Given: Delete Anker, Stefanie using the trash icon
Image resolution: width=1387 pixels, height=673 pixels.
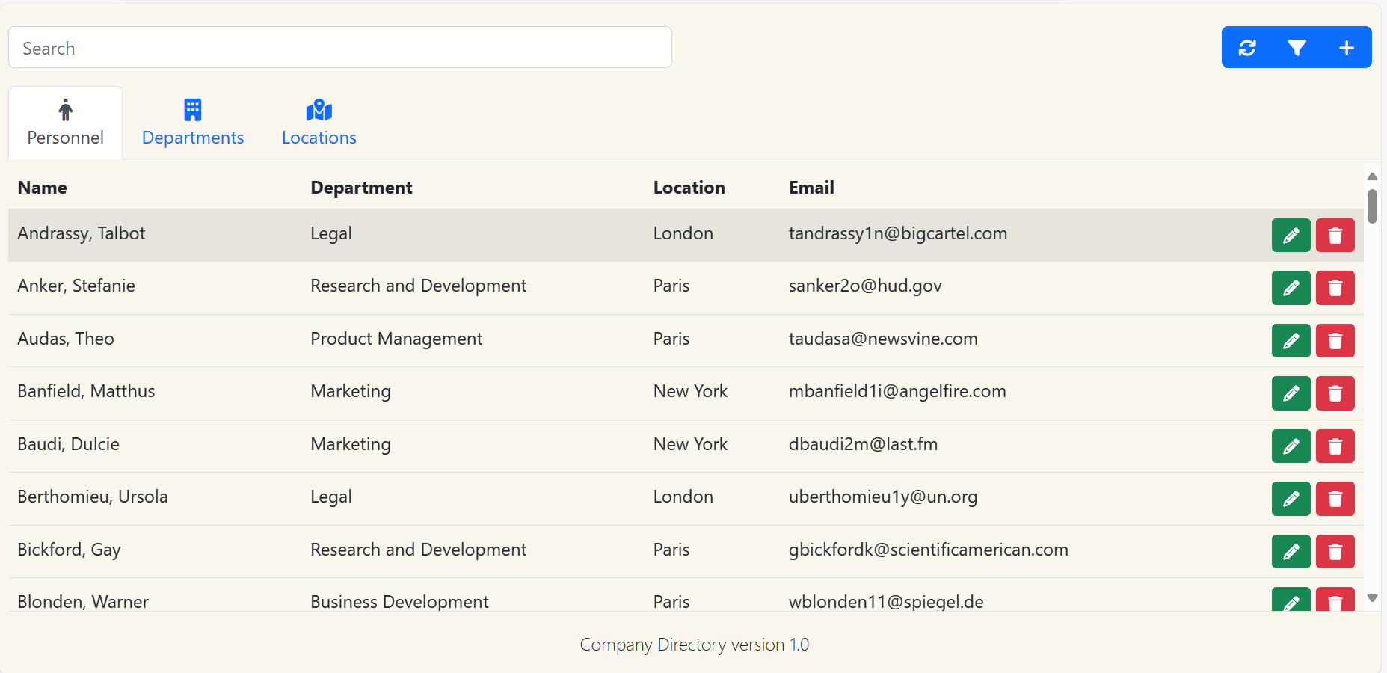Looking at the screenshot, I should pos(1335,288).
